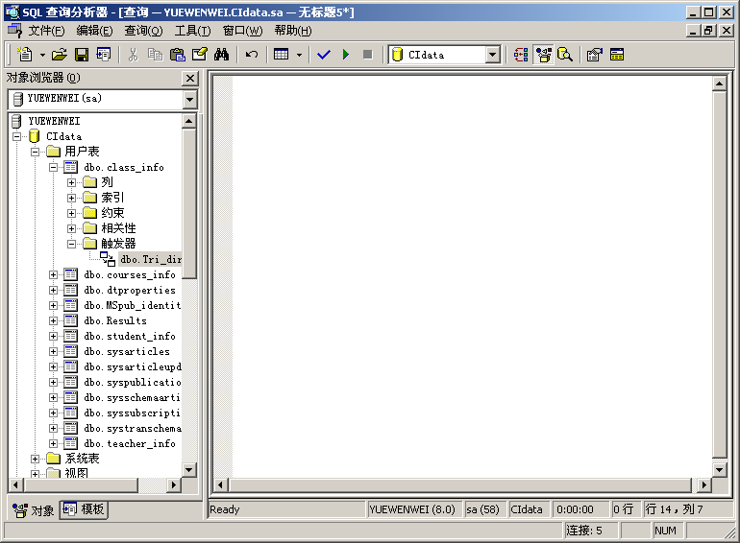Screen dimensions: 740x543
Task: Click the Open file folder icon
Action: tap(60, 55)
